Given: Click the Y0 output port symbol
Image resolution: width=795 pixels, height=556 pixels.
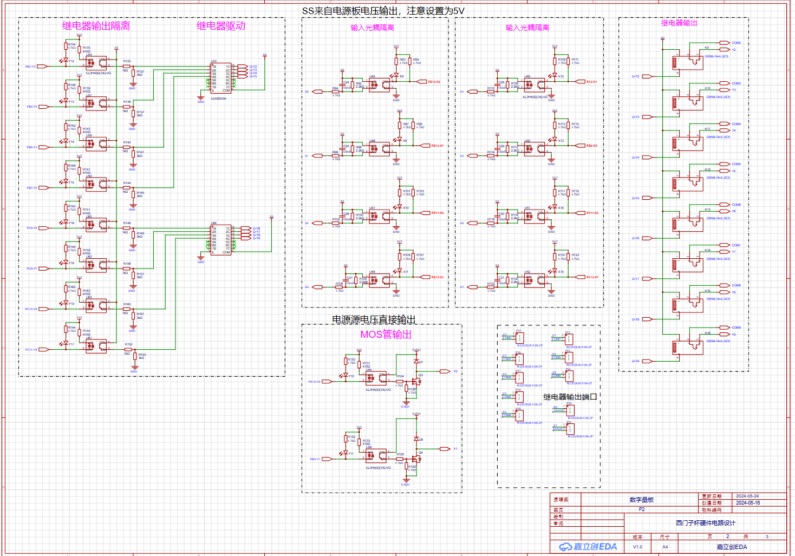Looking at the screenshot, I should click(x=445, y=371).
